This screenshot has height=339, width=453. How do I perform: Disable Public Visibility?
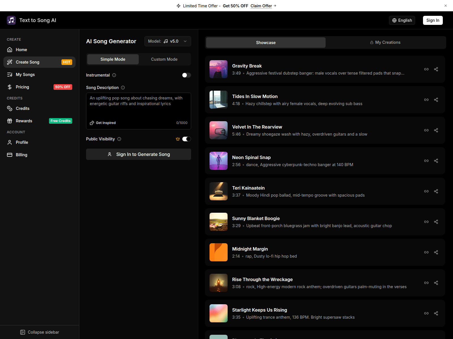[187, 139]
